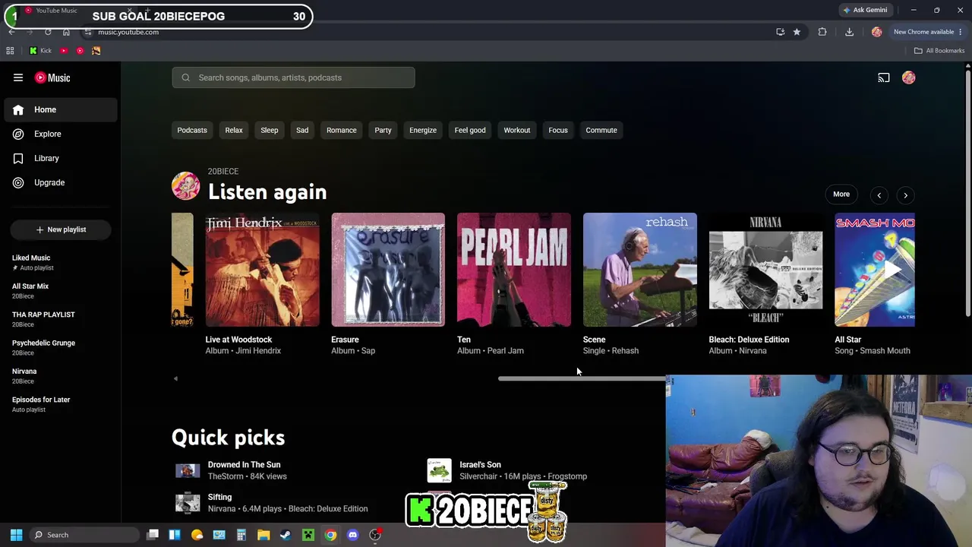Image resolution: width=972 pixels, height=547 pixels.
Task: Reload the page with browser refresh icon
Action: tap(48, 32)
